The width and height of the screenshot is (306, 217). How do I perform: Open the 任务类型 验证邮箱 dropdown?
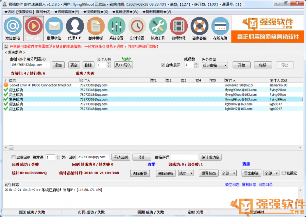215,65
